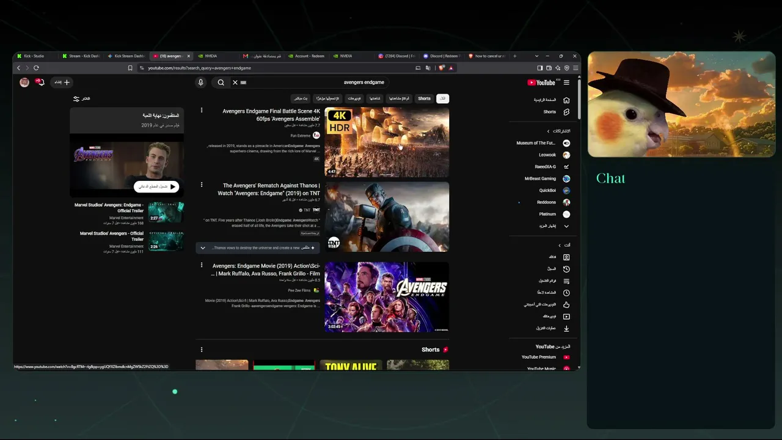The image size is (782, 440).
Task: Open the Leowook subscription channel
Action: click(x=554, y=155)
